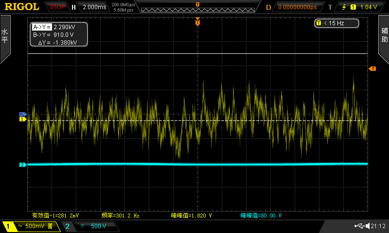Click the 2.290kV cursor A value

(64, 27)
